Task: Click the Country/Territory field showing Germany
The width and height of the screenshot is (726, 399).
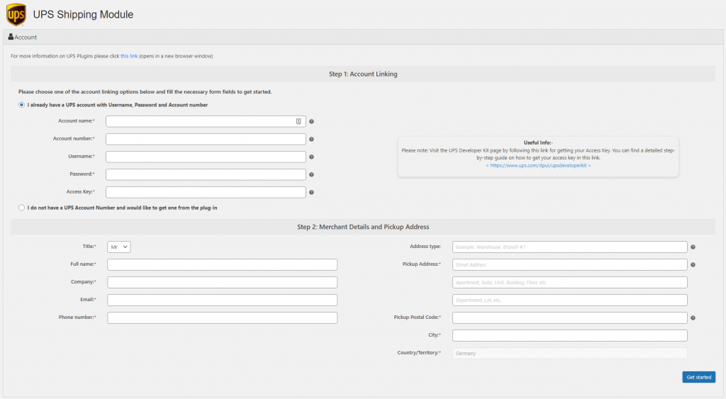Action: coord(569,353)
